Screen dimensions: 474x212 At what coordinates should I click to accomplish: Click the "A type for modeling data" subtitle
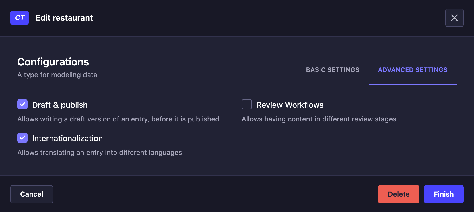57,75
